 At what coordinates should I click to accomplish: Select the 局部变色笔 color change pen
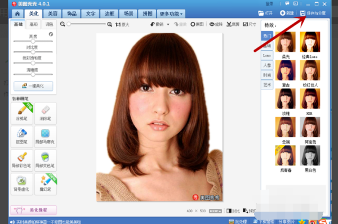[x=46, y=160]
